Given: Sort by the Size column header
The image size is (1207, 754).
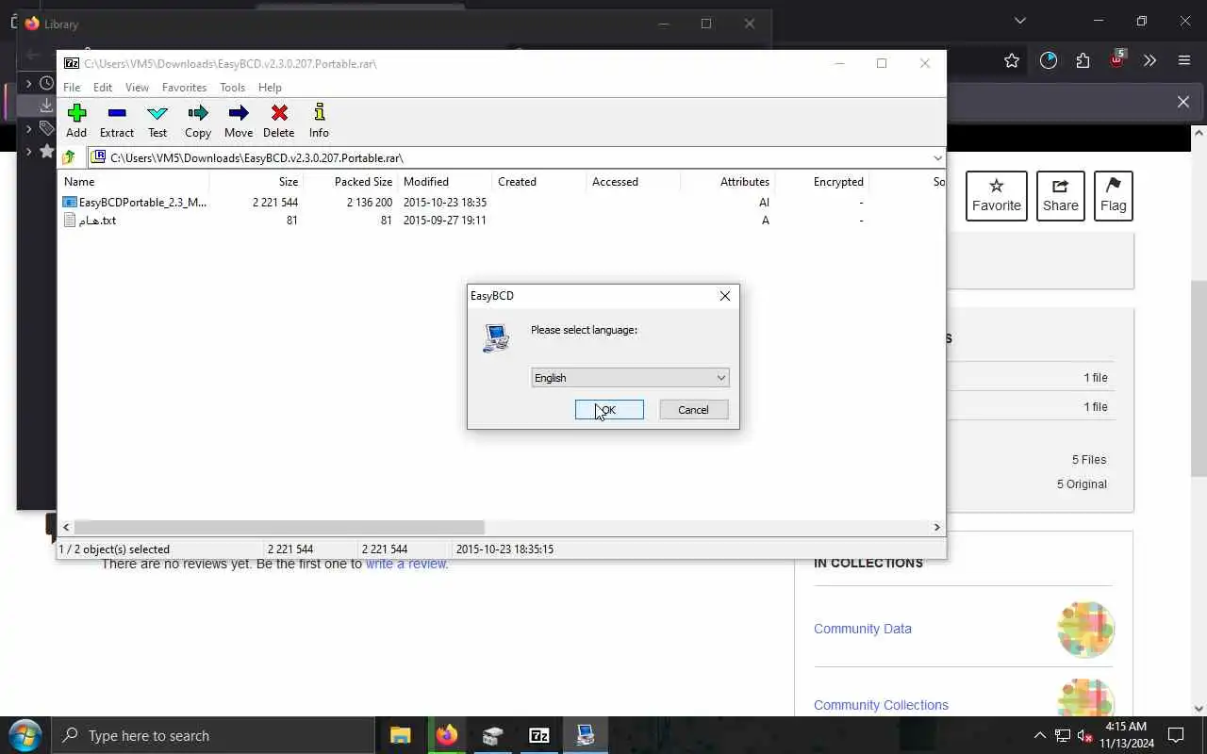Looking at the screenshot, I should (256, 182).
